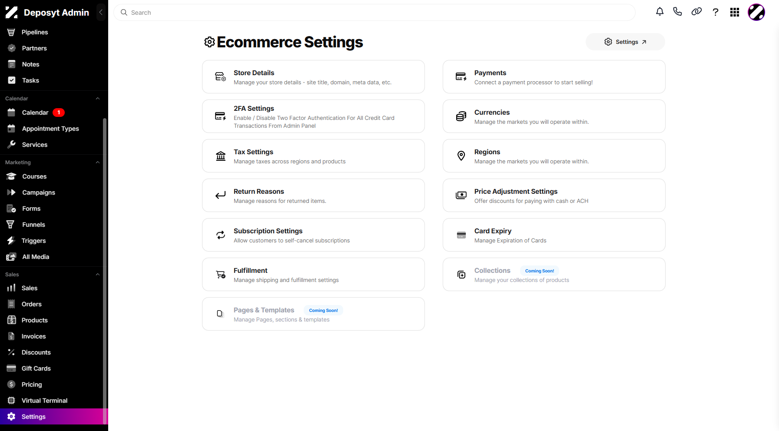The width and height of the screenshot is (779, 431).
Task: Click Coming Soon badge on Pages & Templates
Action: 324,310
